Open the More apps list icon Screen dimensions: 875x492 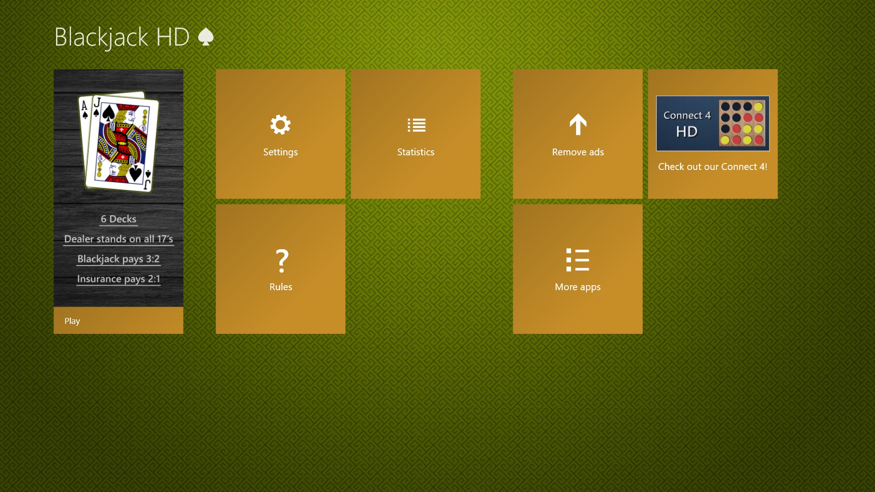pos(577,260)
